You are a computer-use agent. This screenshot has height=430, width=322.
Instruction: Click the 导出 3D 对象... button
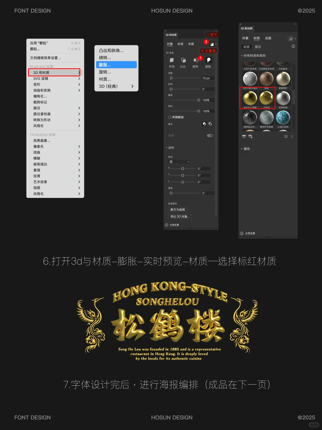pyautogui.click(x=180, y=217)
